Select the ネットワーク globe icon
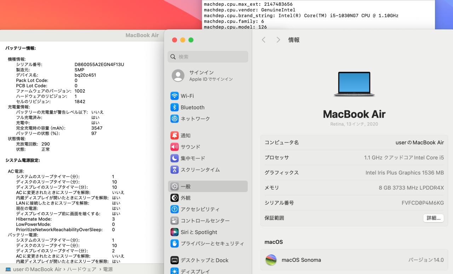The image size is (453, 274). [174, 119]
